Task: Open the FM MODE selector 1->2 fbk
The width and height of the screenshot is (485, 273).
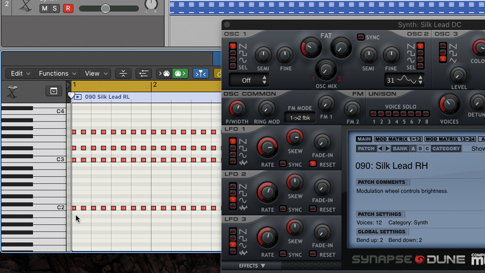Action: click(x=299, y=118)
